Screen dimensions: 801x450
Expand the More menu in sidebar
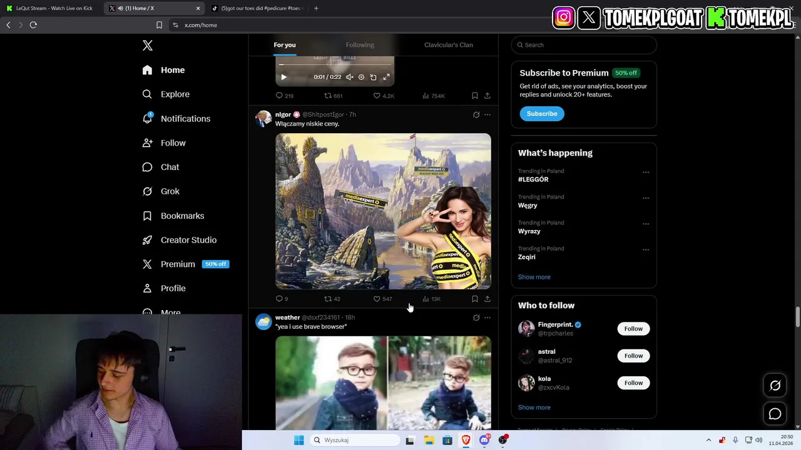coord(161,312)
